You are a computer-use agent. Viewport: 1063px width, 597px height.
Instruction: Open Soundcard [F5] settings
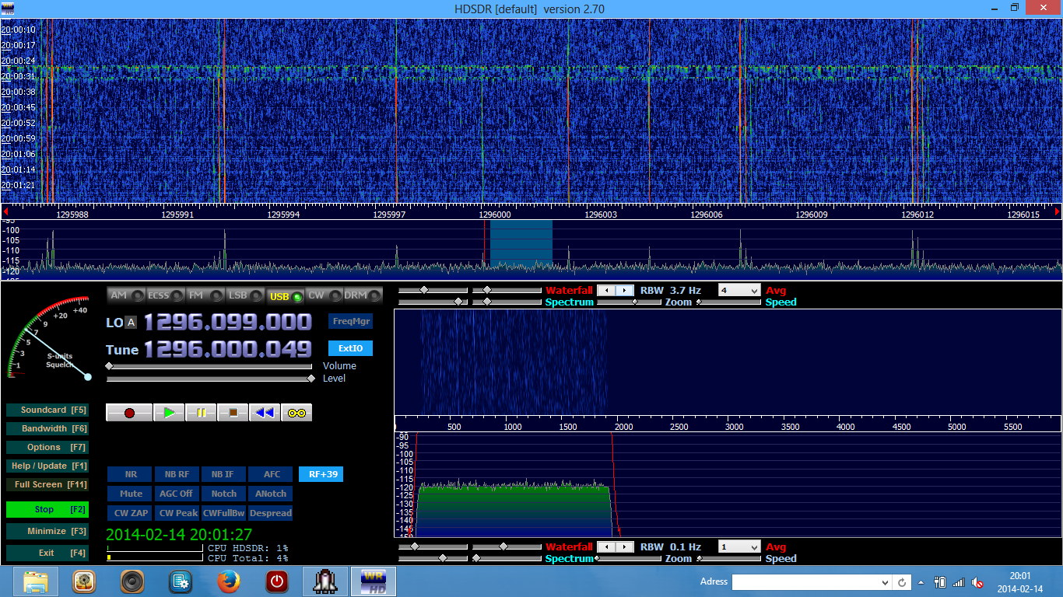(x=47, y=410)
